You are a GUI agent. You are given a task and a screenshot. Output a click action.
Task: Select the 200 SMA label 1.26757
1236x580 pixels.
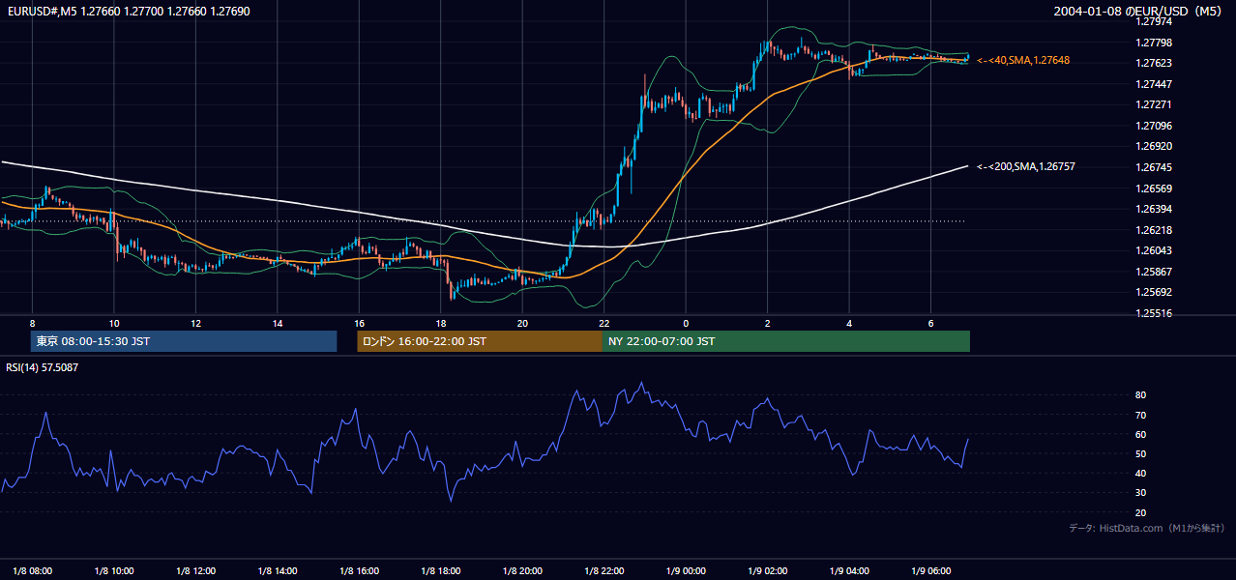point(1025,166)
